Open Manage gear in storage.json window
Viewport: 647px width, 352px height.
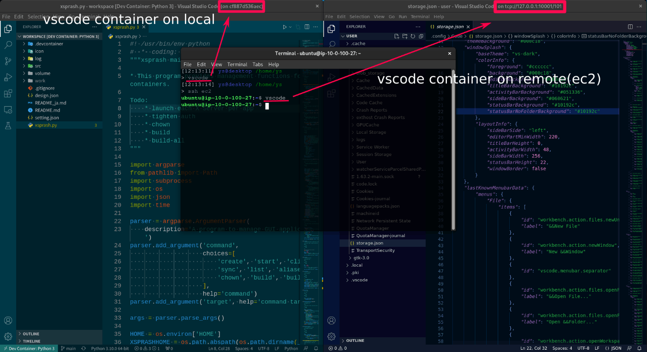coord(331,336)
